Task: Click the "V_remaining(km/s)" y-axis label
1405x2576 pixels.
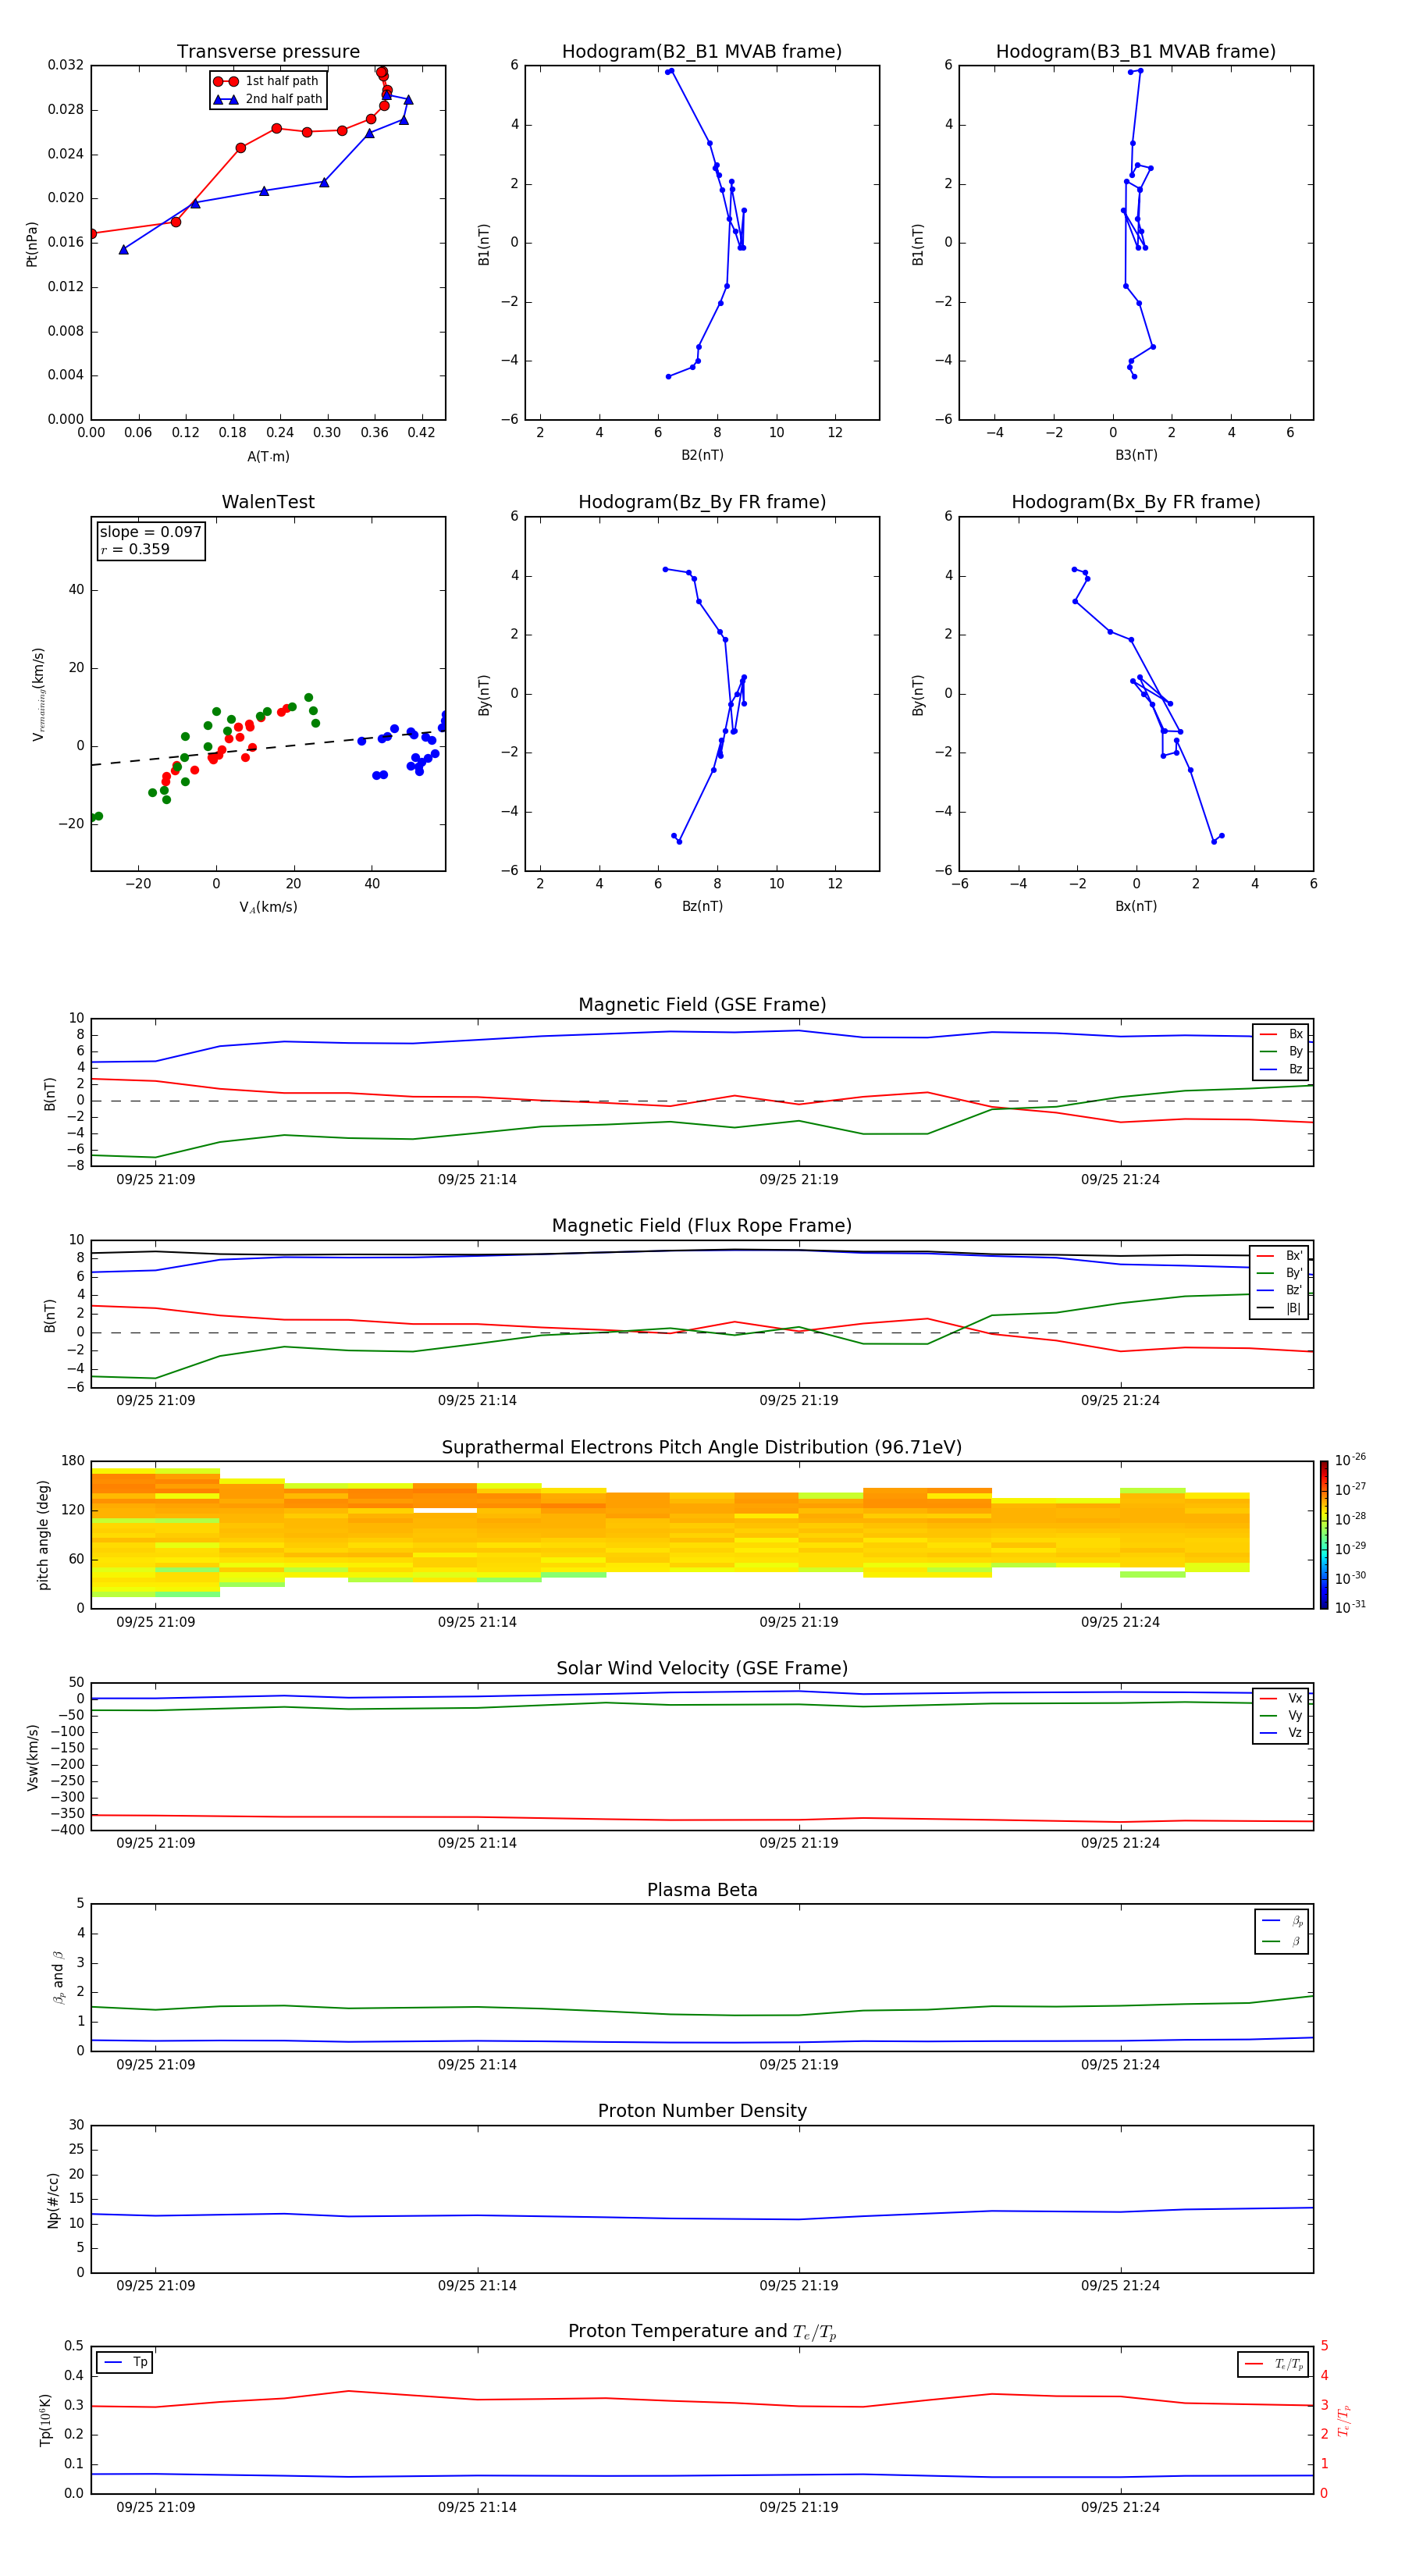Action: (x=38, y=694)
